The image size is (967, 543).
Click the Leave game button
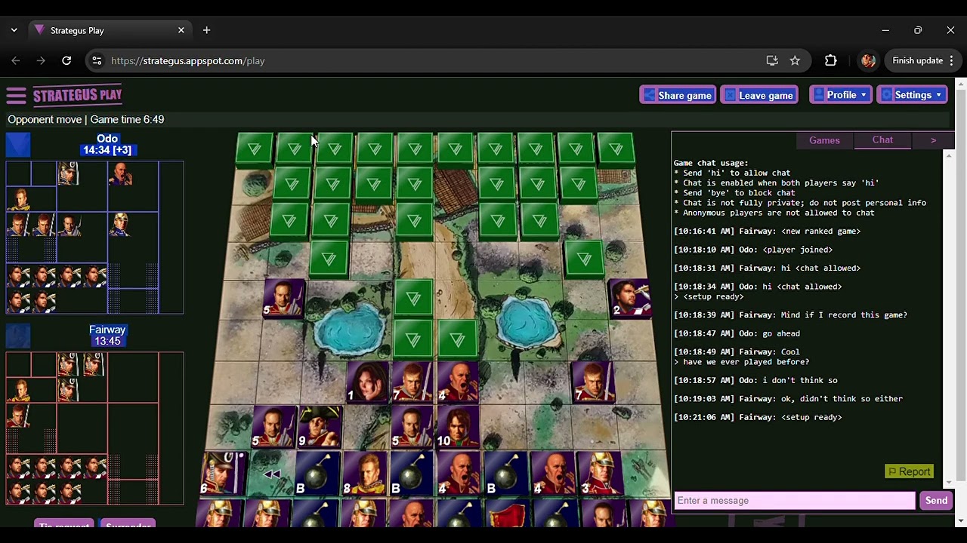pos(759,95)
